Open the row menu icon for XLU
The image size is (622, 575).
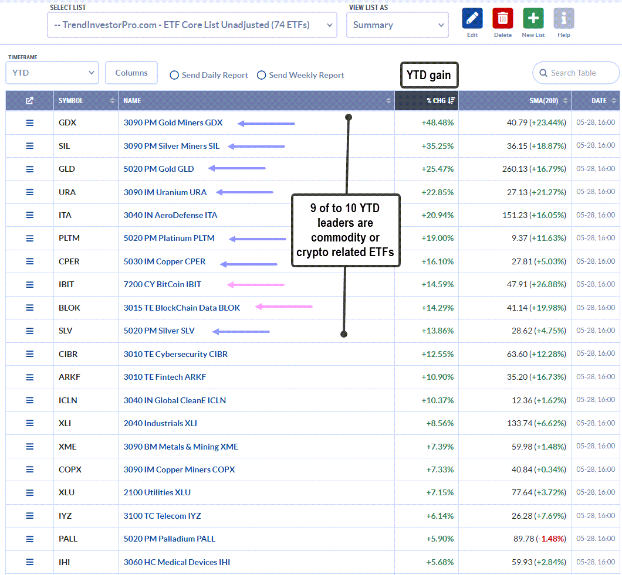(30, 493)
